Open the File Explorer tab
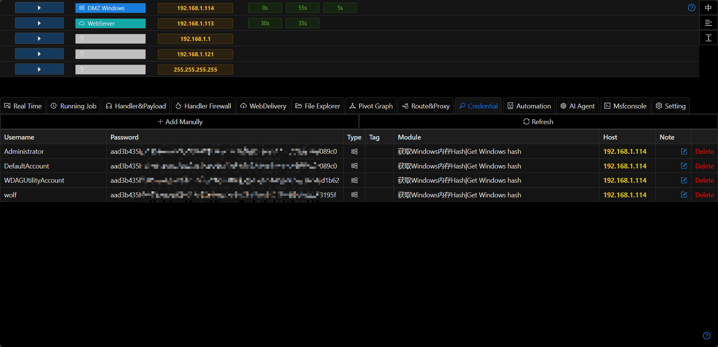Viewport: 718px width, 347px height. 318,106
